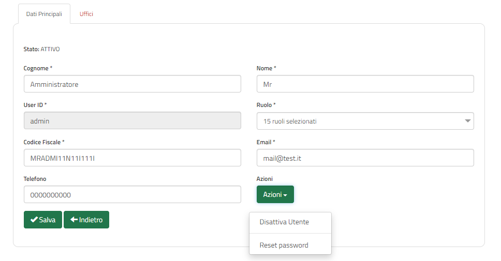The height and width of the screenshot is (261, 501).
Task: Click the Ruolo dropdown arrow
Action: pos(467,121)
